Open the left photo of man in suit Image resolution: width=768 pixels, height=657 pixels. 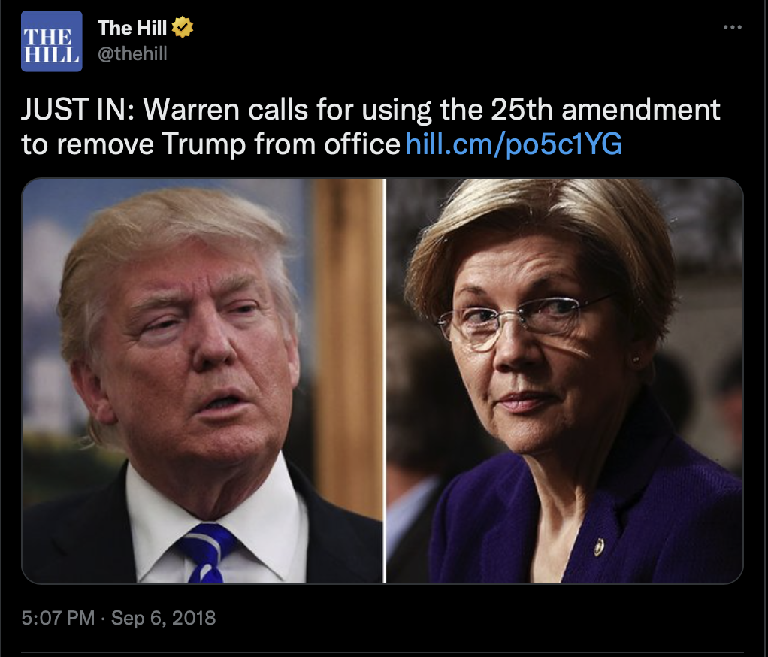(x=202, y=380)
